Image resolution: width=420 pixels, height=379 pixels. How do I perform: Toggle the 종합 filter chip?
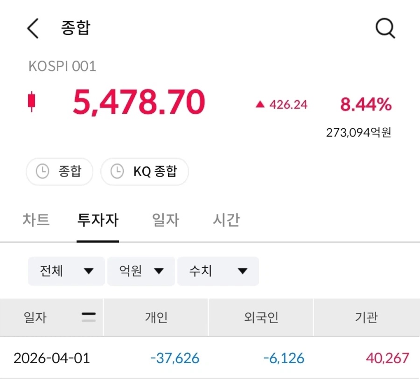pos(59,172)
